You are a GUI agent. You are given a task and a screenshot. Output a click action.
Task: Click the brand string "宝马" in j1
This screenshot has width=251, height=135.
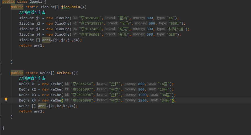click(x=123, y=18)
